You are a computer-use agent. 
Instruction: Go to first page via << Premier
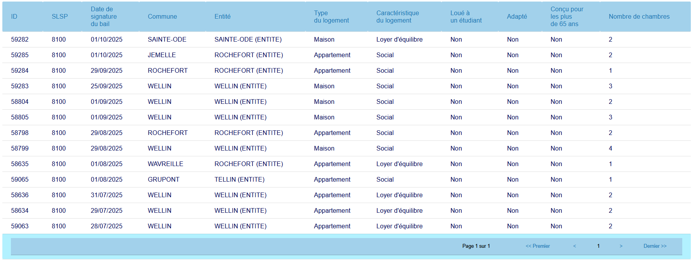537,246
